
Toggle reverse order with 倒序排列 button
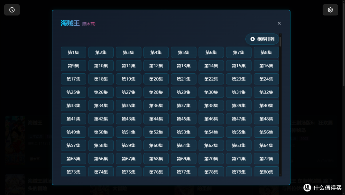coord(262,39)
